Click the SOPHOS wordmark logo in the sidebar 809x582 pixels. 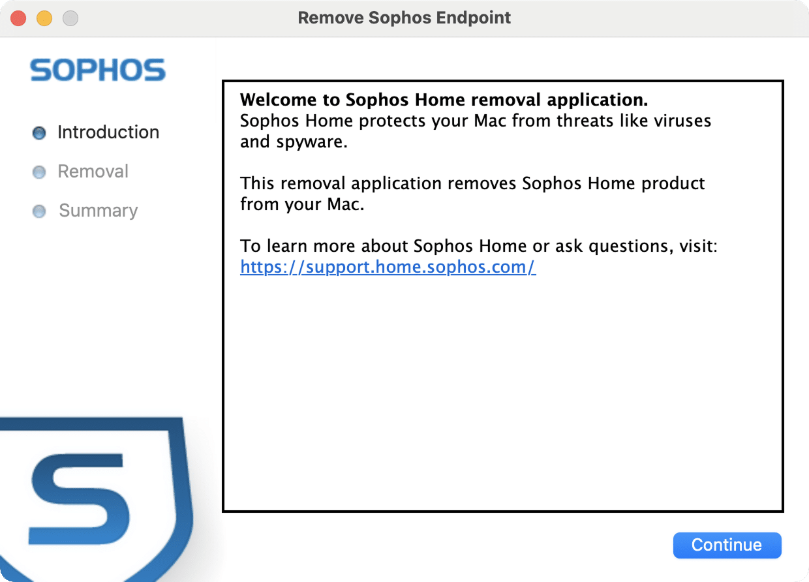point(97,70)
